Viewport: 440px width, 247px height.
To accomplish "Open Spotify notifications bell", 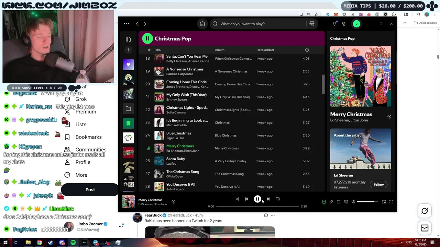I will [x=334, y=24].
